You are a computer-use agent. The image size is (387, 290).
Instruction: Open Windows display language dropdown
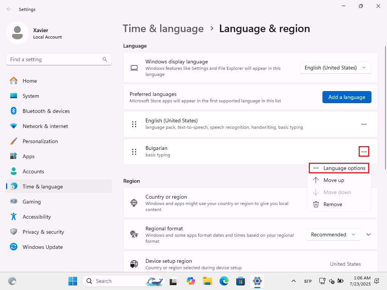pos(336,68)
